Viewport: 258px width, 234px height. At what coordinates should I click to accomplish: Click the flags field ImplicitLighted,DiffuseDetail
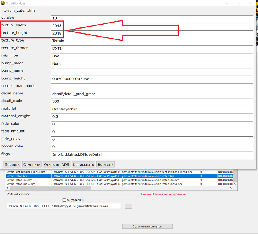(152, 155)
